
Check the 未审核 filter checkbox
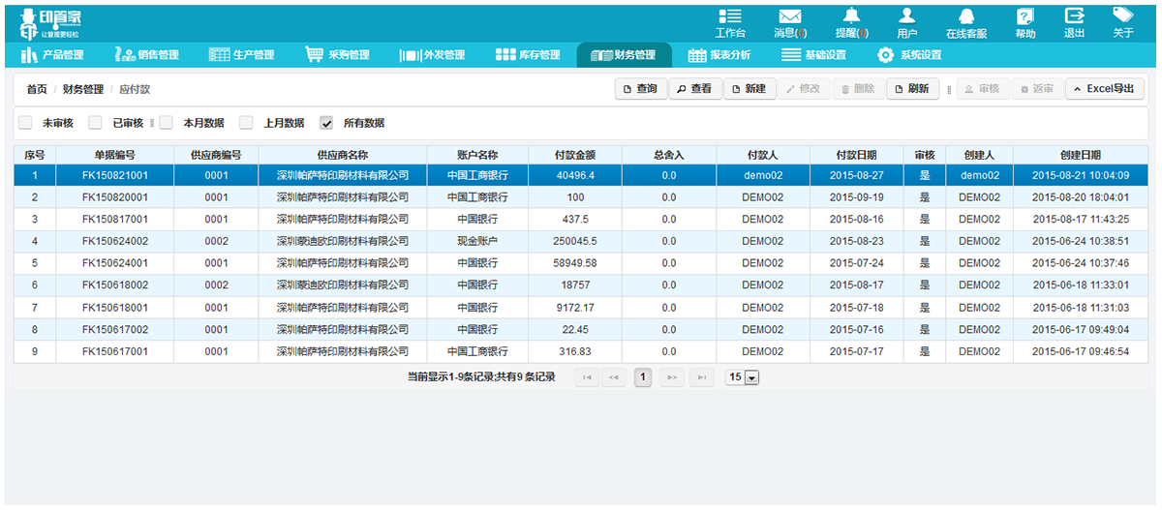coord(25,123)
